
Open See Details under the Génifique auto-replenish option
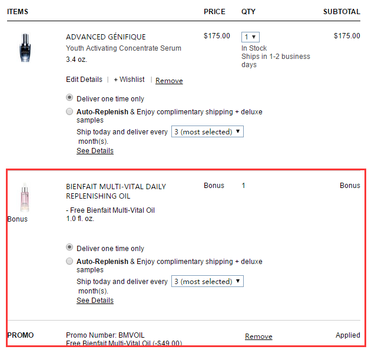[x=95, y=150]
